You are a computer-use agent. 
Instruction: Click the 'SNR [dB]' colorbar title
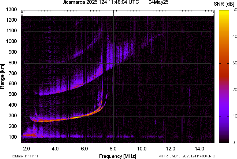click(224, 4)
